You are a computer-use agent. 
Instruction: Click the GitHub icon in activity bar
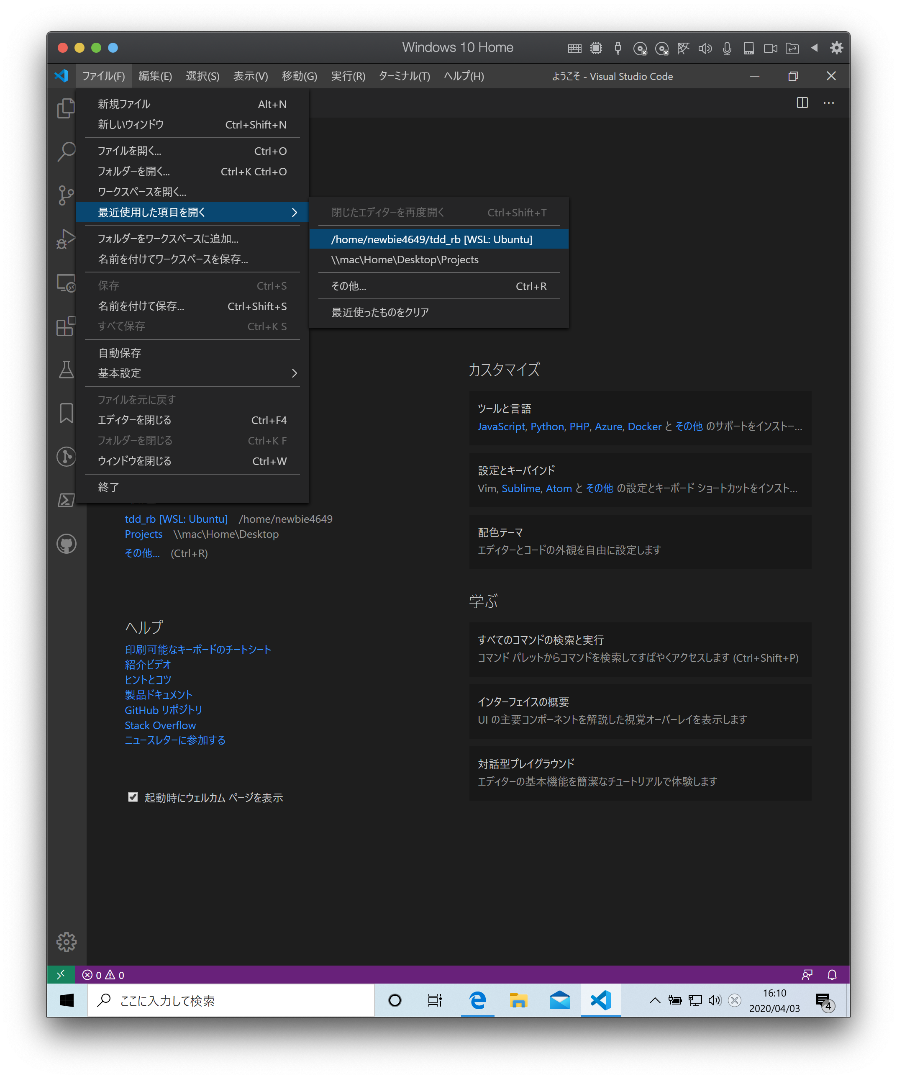tap(66, 544)
